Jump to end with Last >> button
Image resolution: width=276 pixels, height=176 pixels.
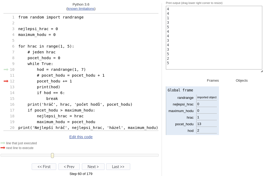coord(118,166)
